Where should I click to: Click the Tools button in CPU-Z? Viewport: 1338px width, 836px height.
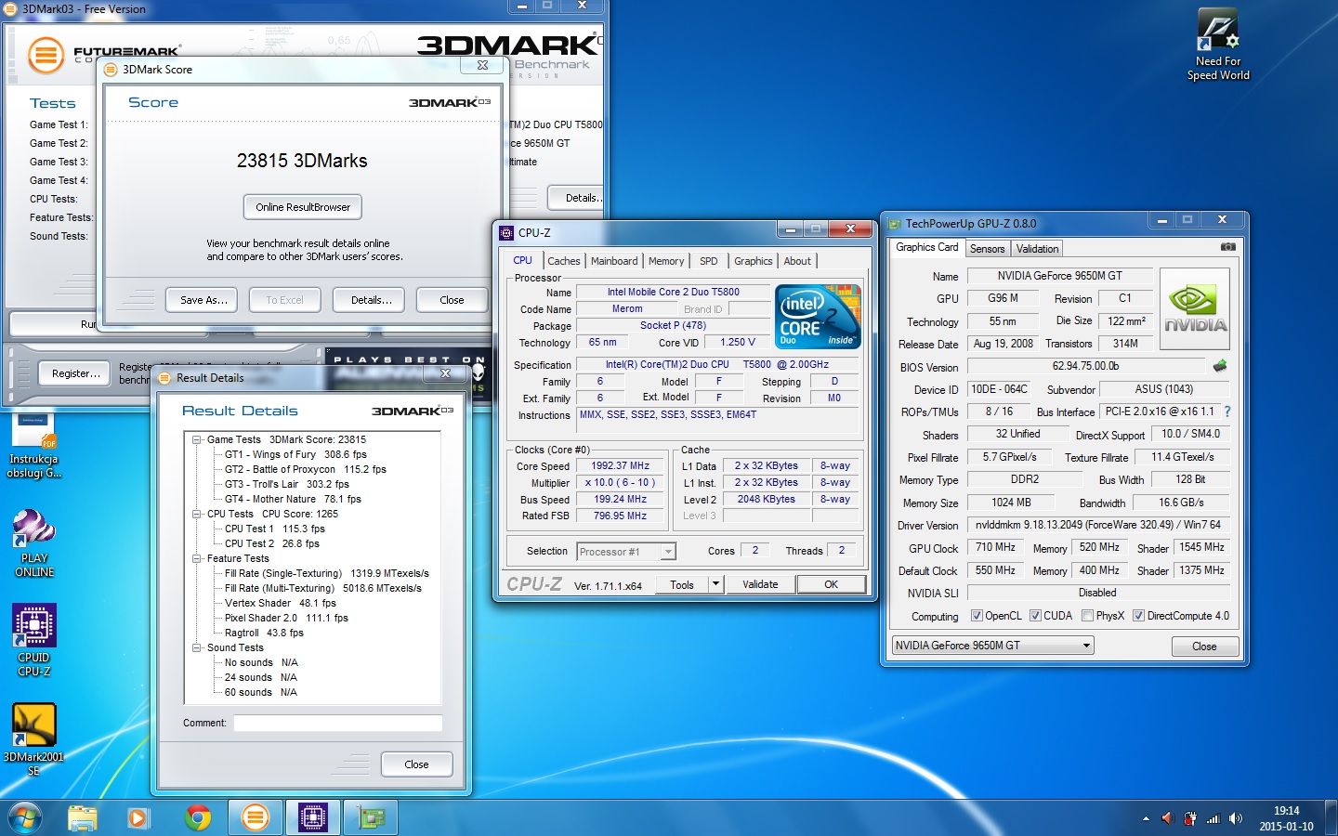coord(682,584)
